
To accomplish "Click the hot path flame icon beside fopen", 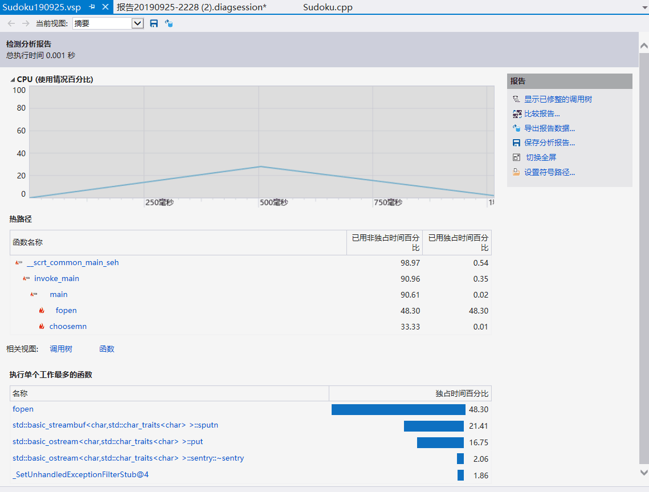I will [42, 311].
